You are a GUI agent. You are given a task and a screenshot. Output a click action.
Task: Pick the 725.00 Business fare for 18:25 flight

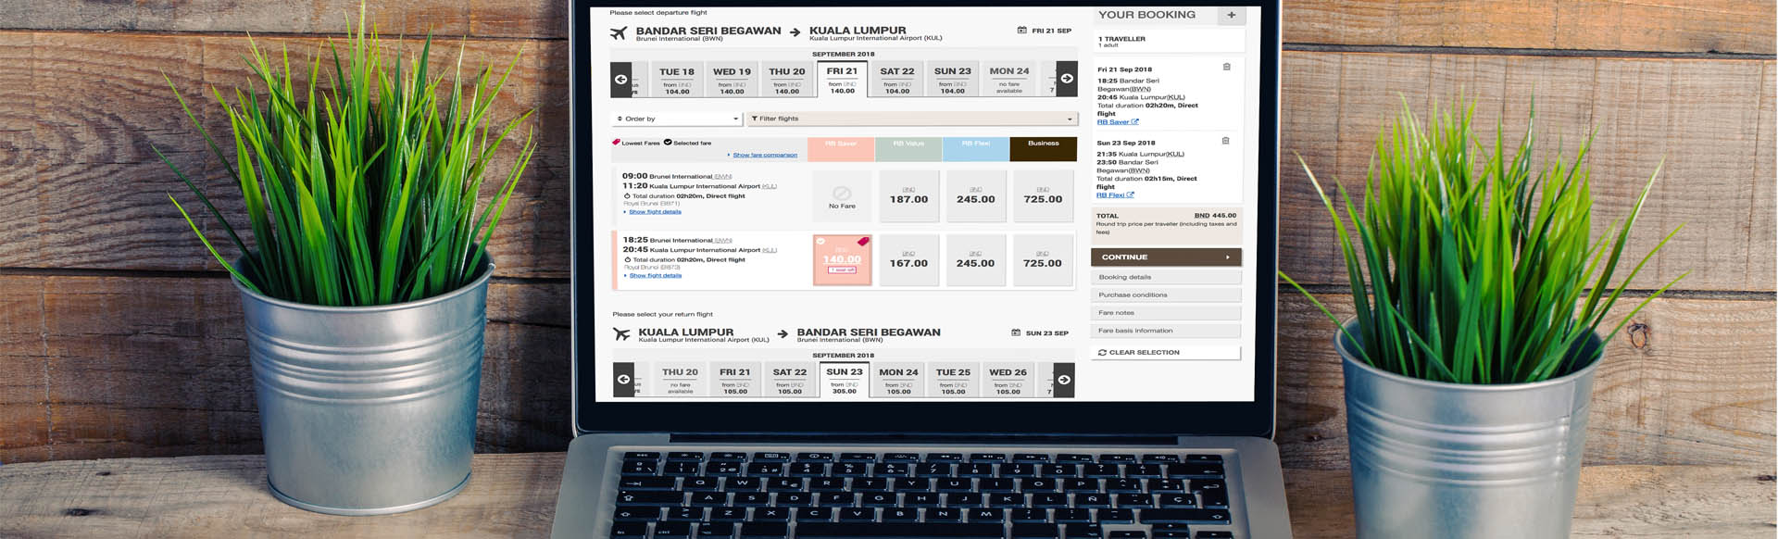[1042, 260]
